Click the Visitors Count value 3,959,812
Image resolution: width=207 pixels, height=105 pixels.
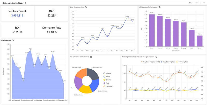click(17, 16)
